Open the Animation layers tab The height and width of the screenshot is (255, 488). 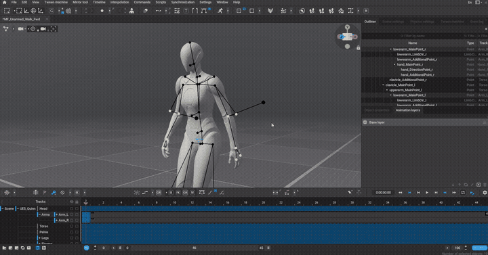coord(408,110)
